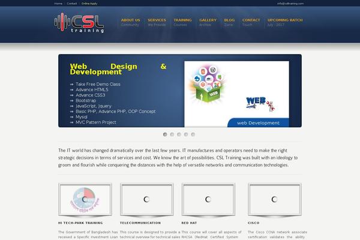
Task: Open the Red Hat heading
Action: click(x=189, y=223)
